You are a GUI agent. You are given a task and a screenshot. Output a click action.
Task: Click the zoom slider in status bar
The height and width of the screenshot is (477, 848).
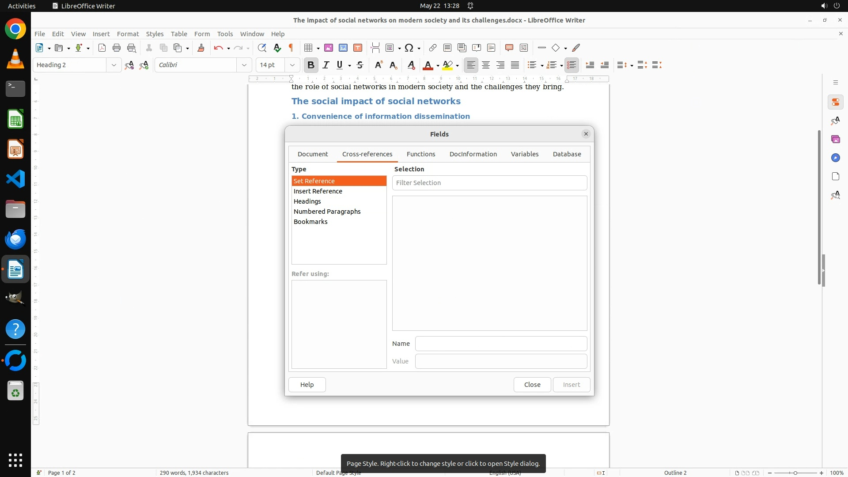795,473
